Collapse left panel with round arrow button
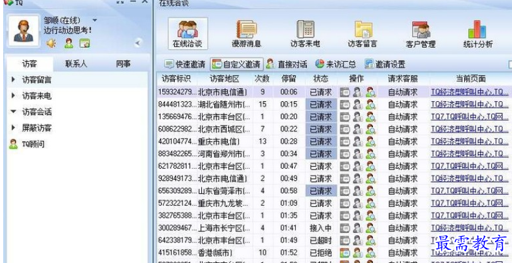Screen dimensions: 512x263 coord(138,43)
